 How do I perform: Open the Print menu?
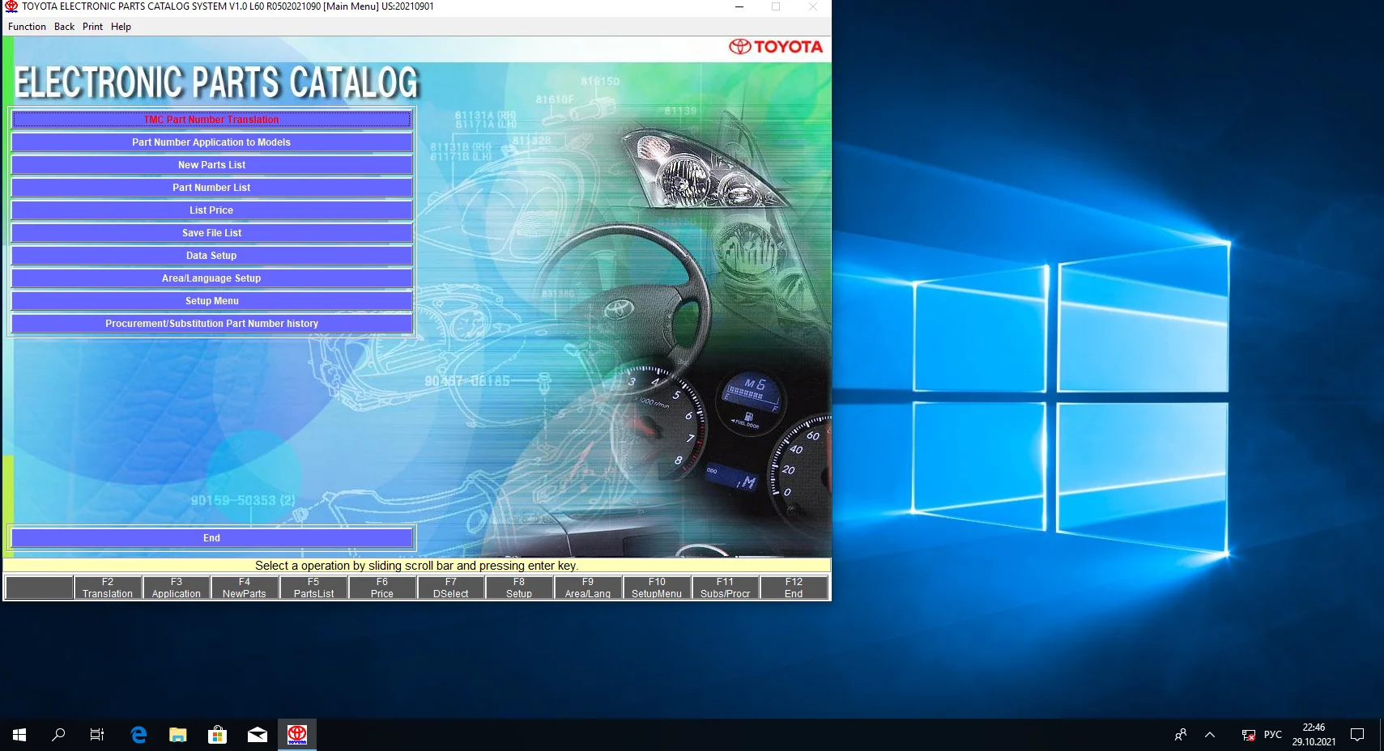click(92, 27)
